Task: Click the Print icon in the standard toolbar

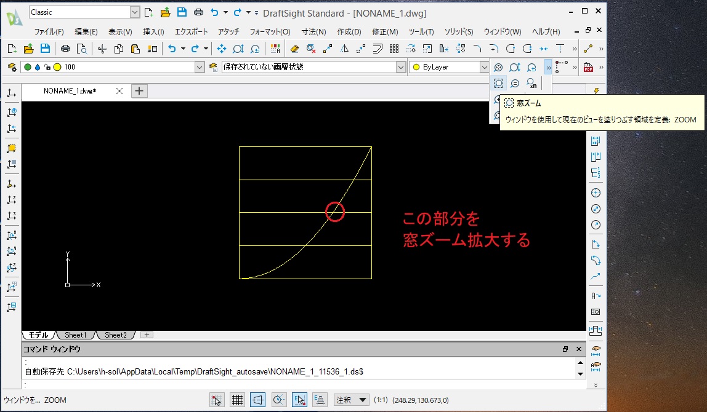Action: point(65,49)
